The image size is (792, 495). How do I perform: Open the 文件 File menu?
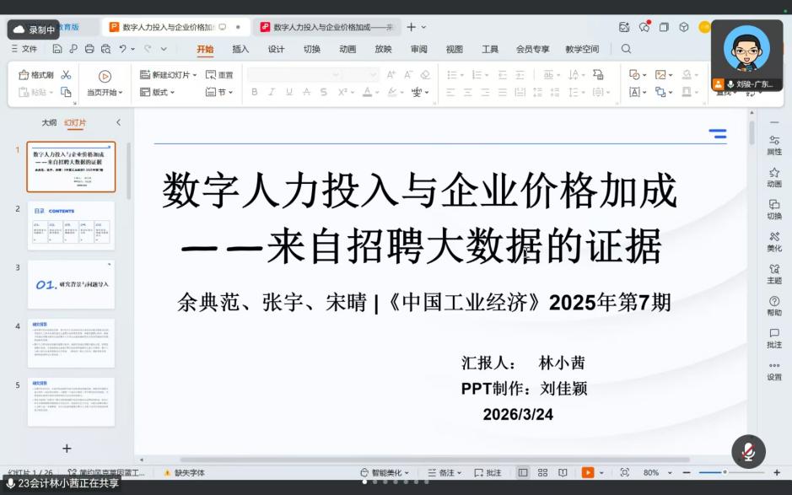coord(24,49)
